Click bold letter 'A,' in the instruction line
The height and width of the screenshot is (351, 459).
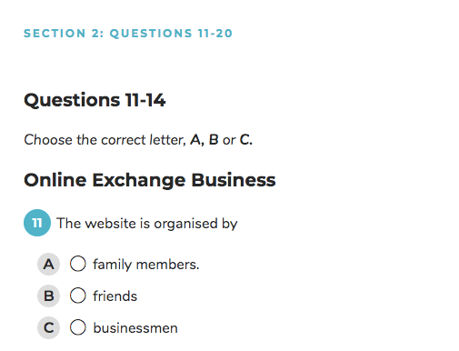[x=197, y=140]
